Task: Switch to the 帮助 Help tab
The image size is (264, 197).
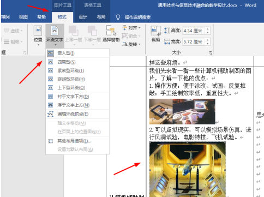Action: click(41, 17)
